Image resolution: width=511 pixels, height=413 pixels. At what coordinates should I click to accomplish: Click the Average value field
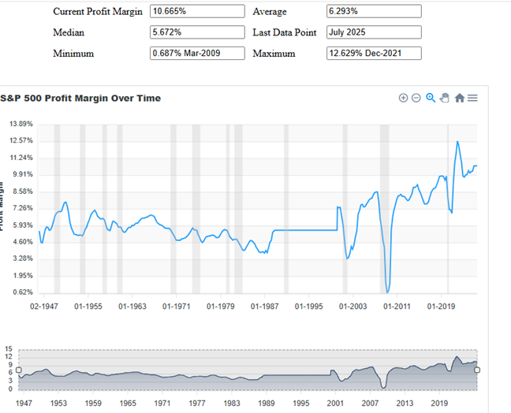pos(374,11)
